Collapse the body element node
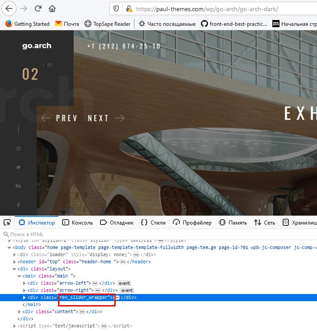 point(9,248)
